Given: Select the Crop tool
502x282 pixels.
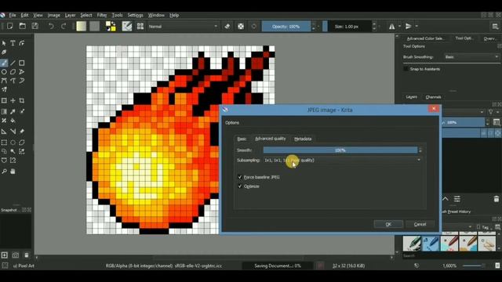Looking at the screenshot, I should click(22, 101).
